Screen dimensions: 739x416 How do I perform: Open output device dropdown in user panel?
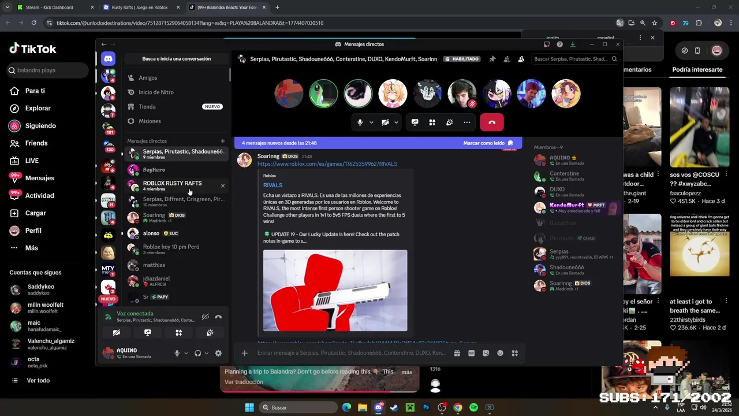(207, 354)
